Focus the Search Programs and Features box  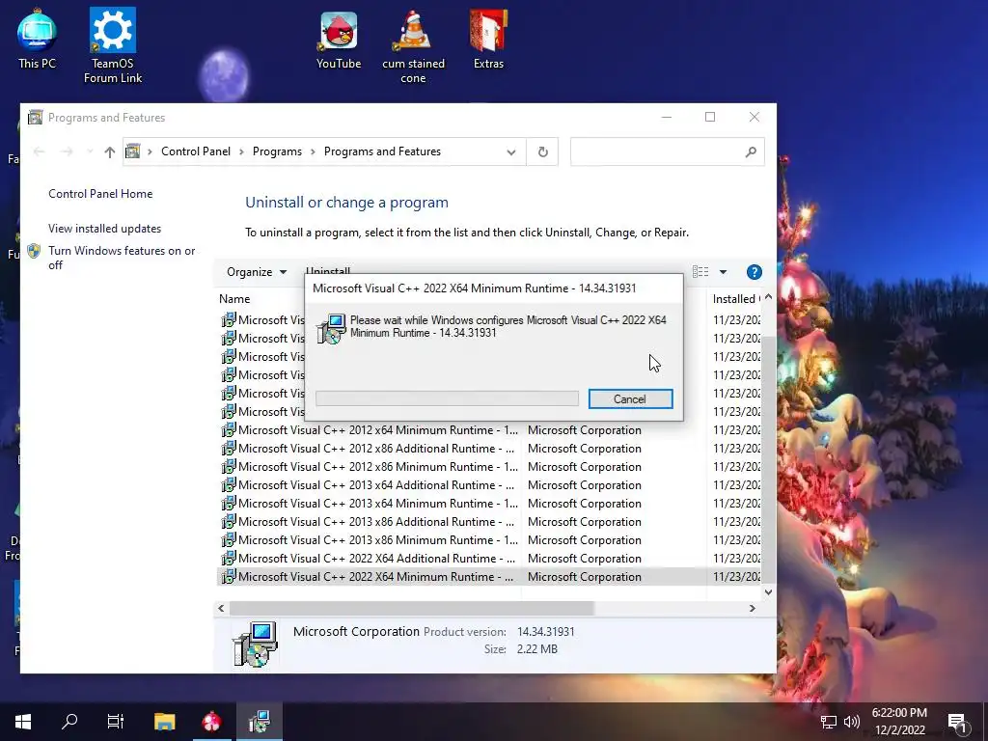click(x=667, y=151)
